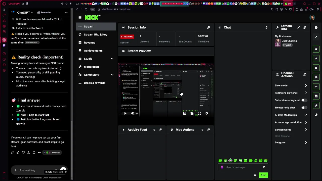Click the purple microphone in chat box
Viewport: 322px width, 181px height.
(222, 167)
